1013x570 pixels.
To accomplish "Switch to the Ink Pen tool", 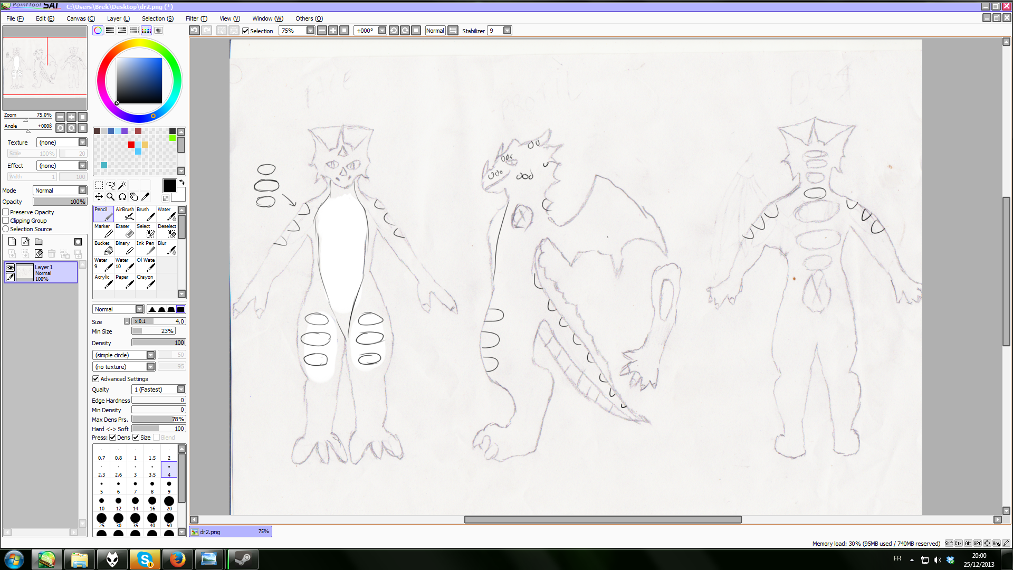I will tap(146, 248).
